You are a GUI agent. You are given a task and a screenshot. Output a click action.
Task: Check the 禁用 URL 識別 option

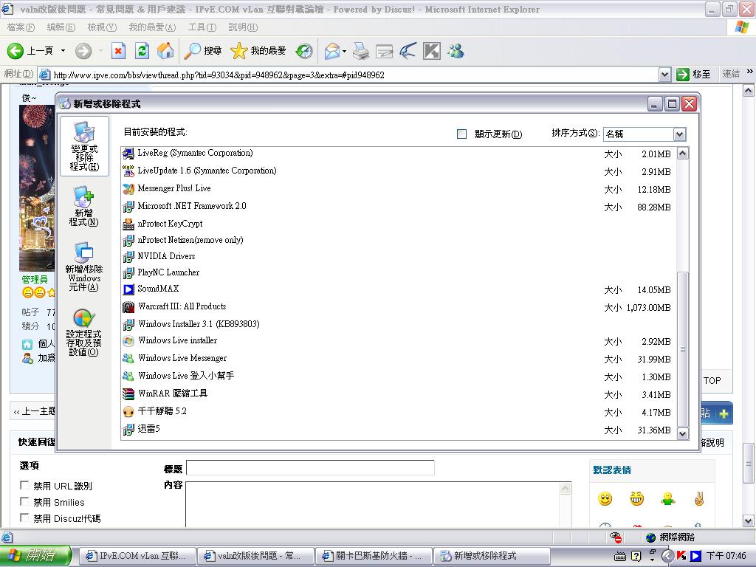(x=25, y=486)
